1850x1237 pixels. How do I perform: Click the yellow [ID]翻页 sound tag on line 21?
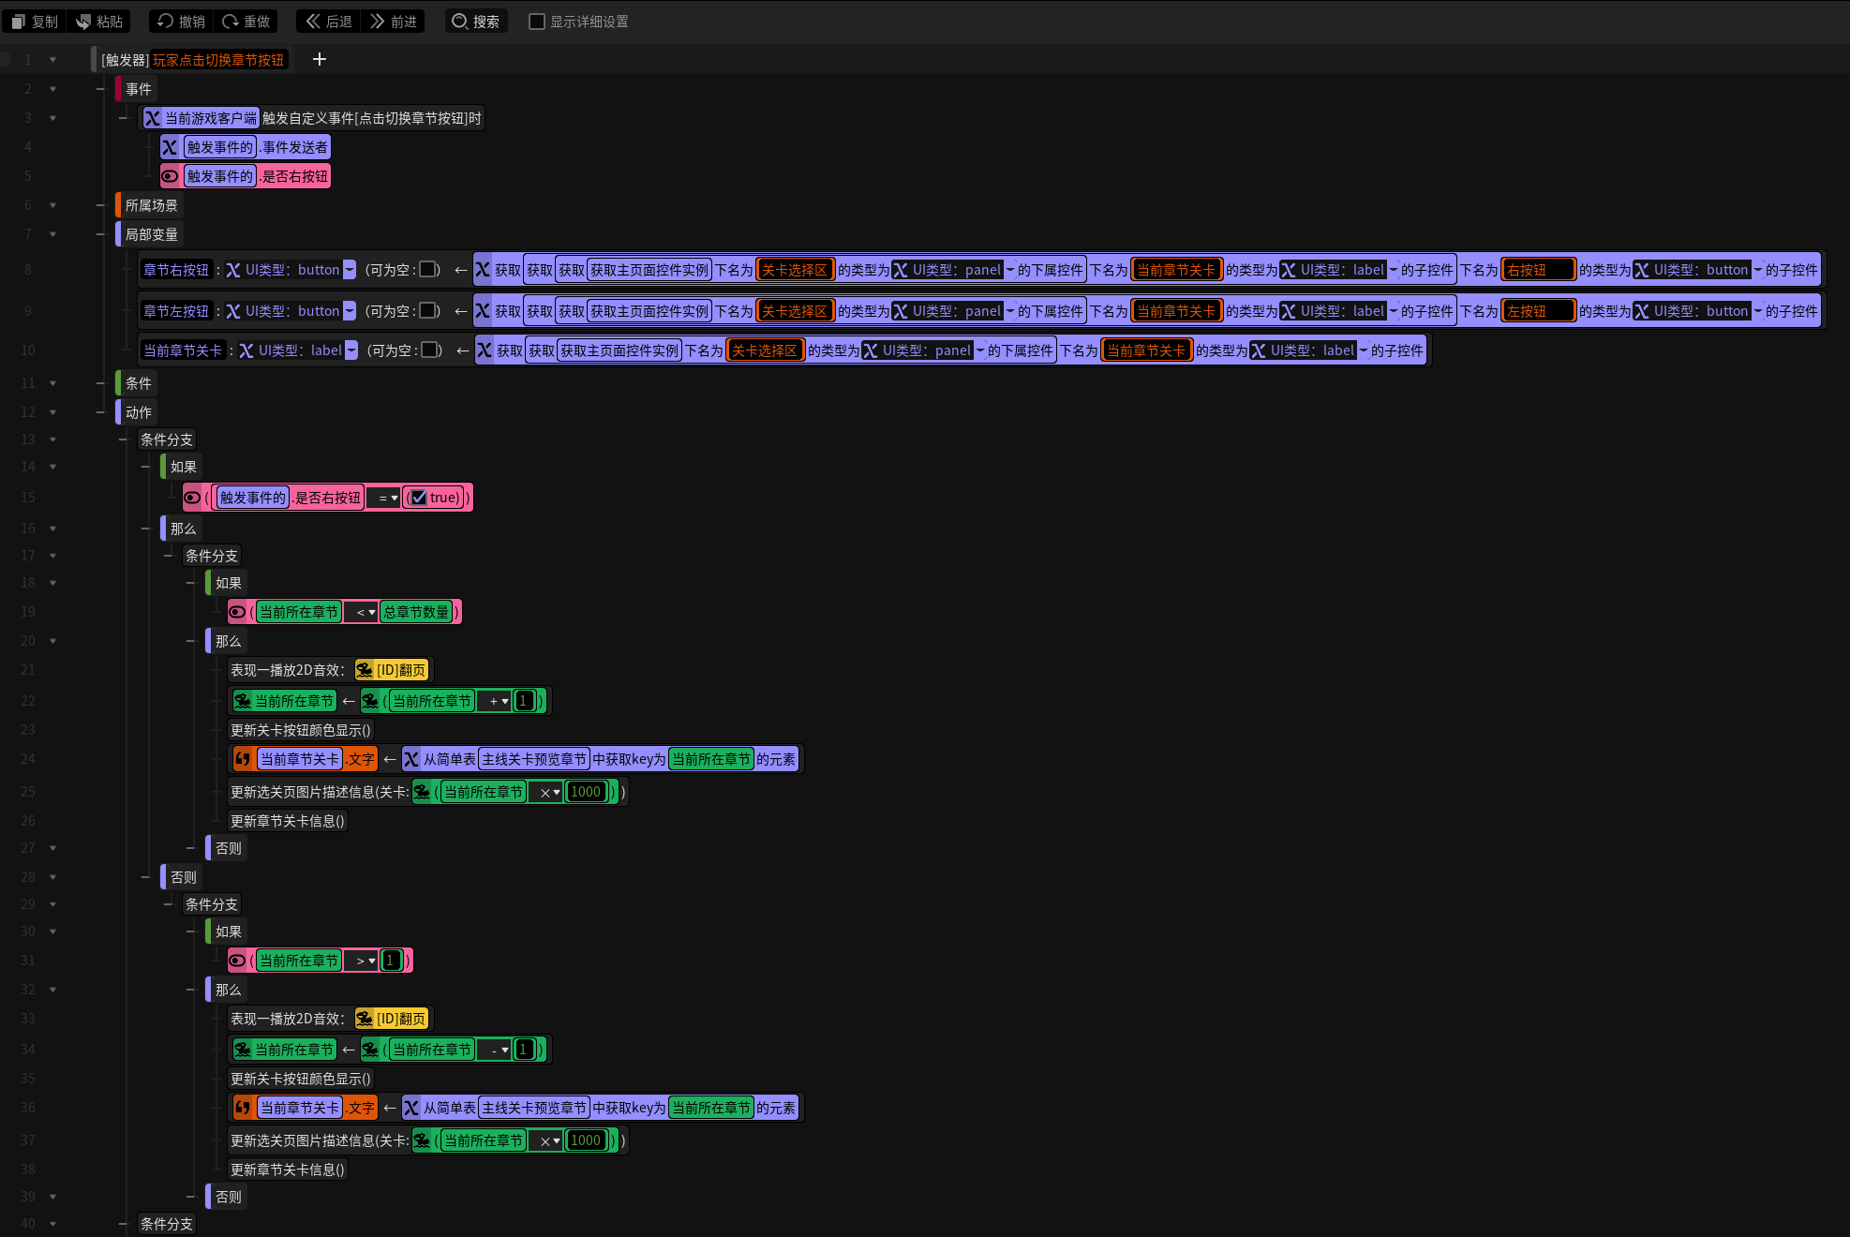[392, 670]
